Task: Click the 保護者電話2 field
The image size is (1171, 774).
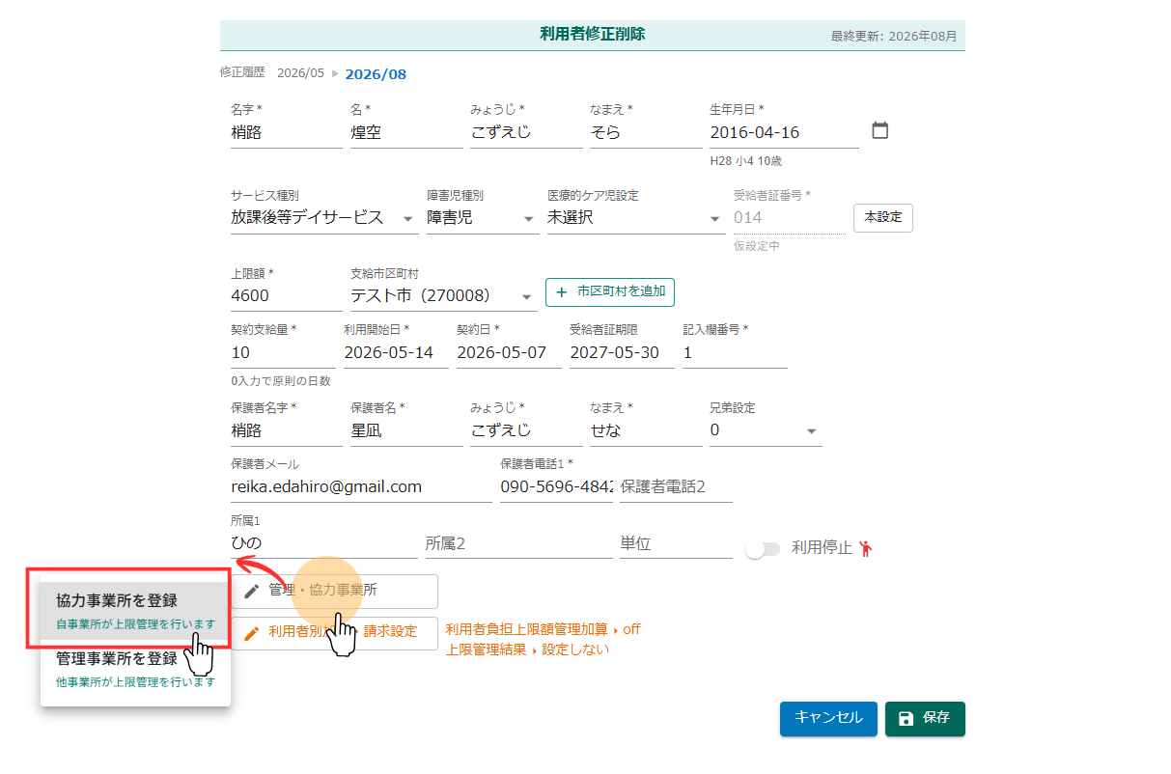Action: [x=676, y=487]
